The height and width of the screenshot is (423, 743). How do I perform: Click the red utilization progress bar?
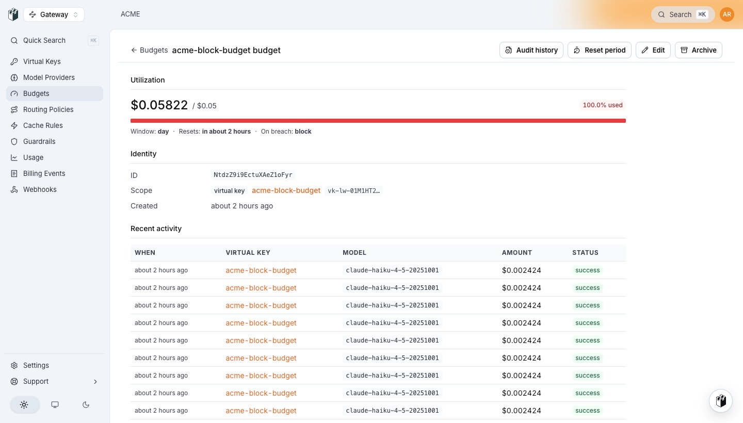click(378, 121)
